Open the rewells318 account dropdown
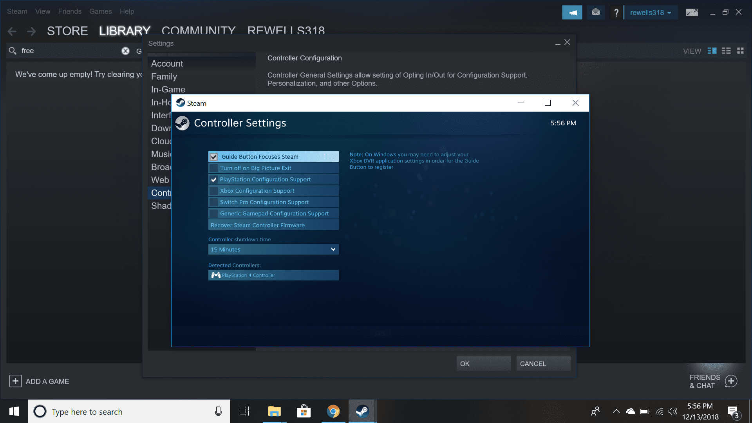 click(650, 13)
